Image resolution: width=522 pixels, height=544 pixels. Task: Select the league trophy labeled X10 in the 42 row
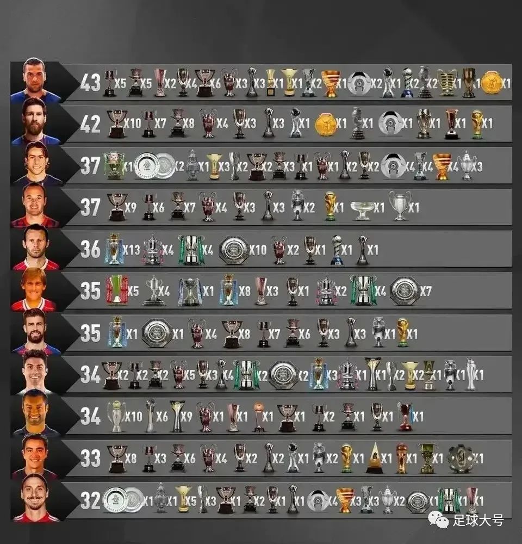pos(116,124)
